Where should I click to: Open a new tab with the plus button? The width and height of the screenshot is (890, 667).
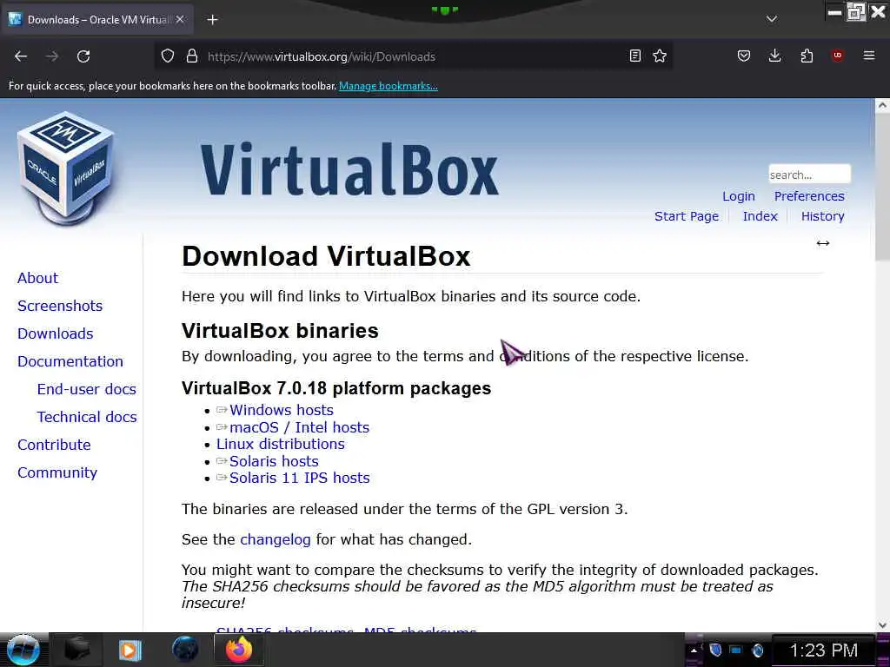point(212,20)
